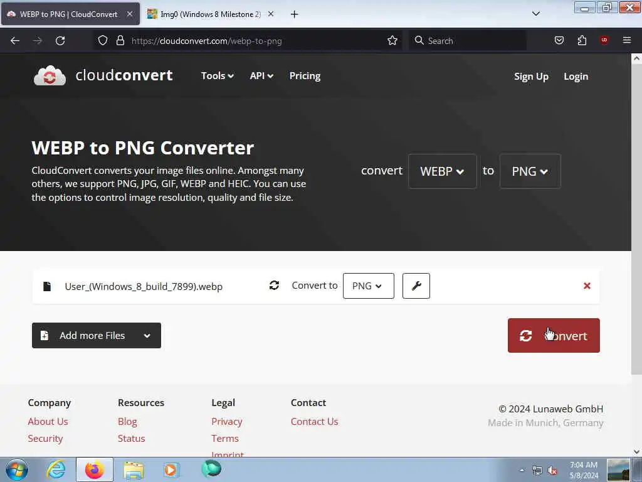Viewport: 642px width, 482px height.
Task: Open the Extensions puzzle icon
Action: (582, 40)
